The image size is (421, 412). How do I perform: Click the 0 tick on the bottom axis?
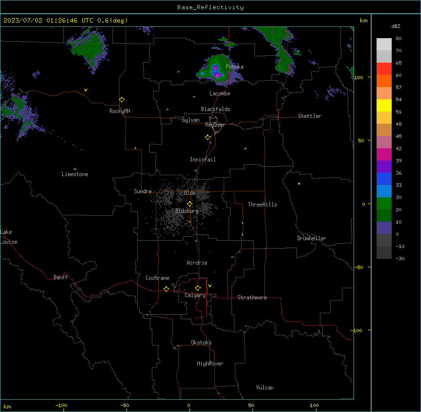click(189, 405)
